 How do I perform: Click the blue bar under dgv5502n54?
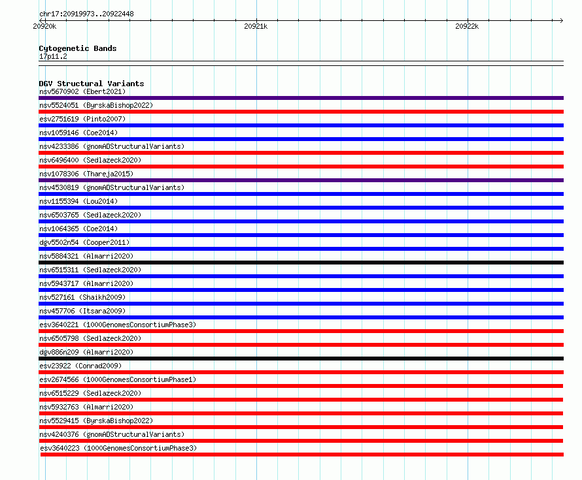pos(301,249)
